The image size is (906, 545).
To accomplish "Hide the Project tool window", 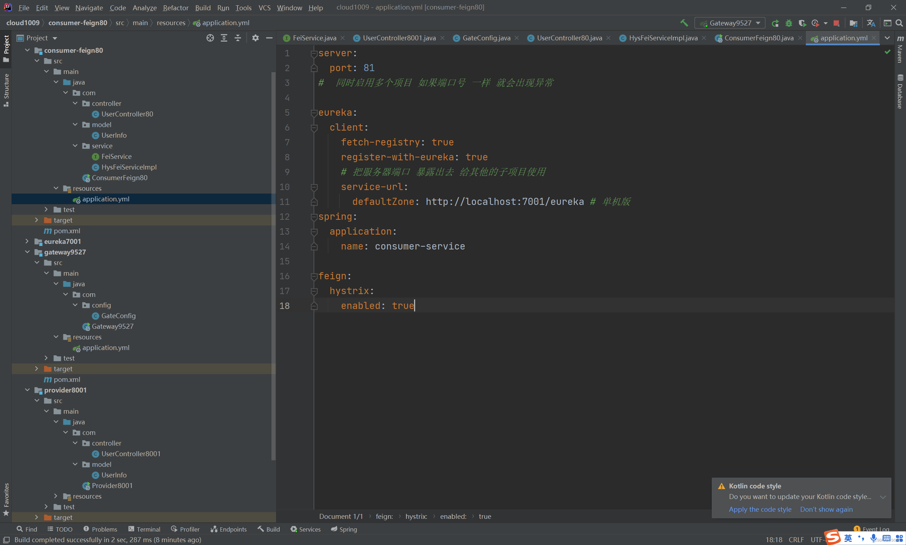I will [269, 38].
